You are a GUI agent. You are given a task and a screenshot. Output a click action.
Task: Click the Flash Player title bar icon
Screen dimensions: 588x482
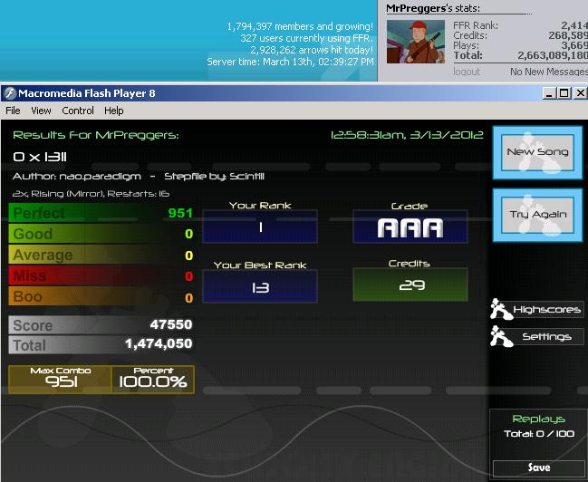tap(10, 93)
